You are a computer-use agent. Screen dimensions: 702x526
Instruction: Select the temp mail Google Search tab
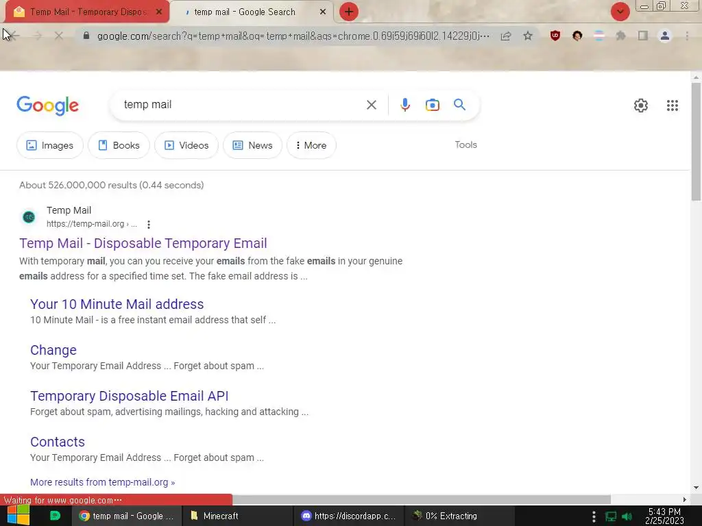252,12
